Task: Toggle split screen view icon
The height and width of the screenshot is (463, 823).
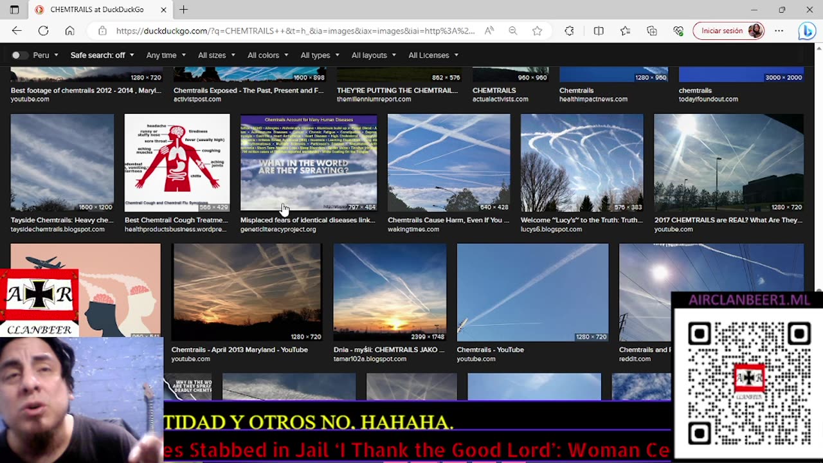Action: (599, 31)
